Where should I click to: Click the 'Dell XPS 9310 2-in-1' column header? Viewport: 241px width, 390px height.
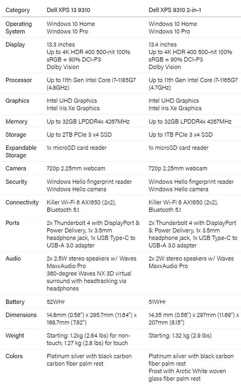click(175, 9)
